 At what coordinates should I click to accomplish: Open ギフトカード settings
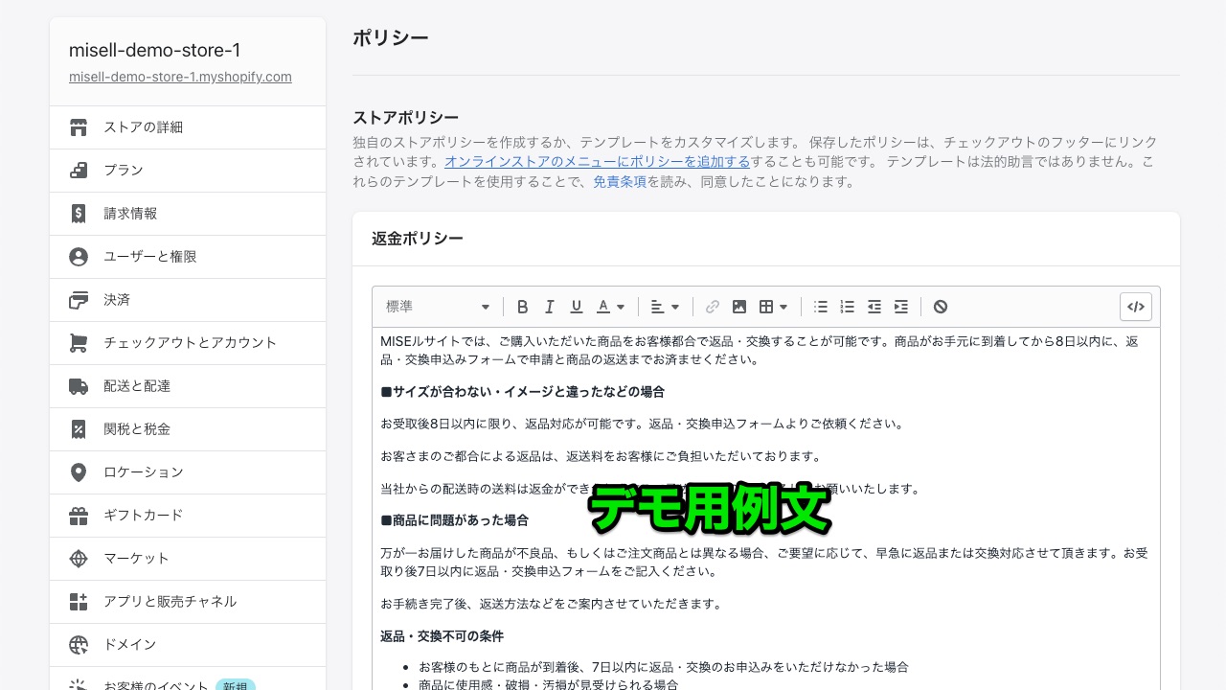pos(188,516)
